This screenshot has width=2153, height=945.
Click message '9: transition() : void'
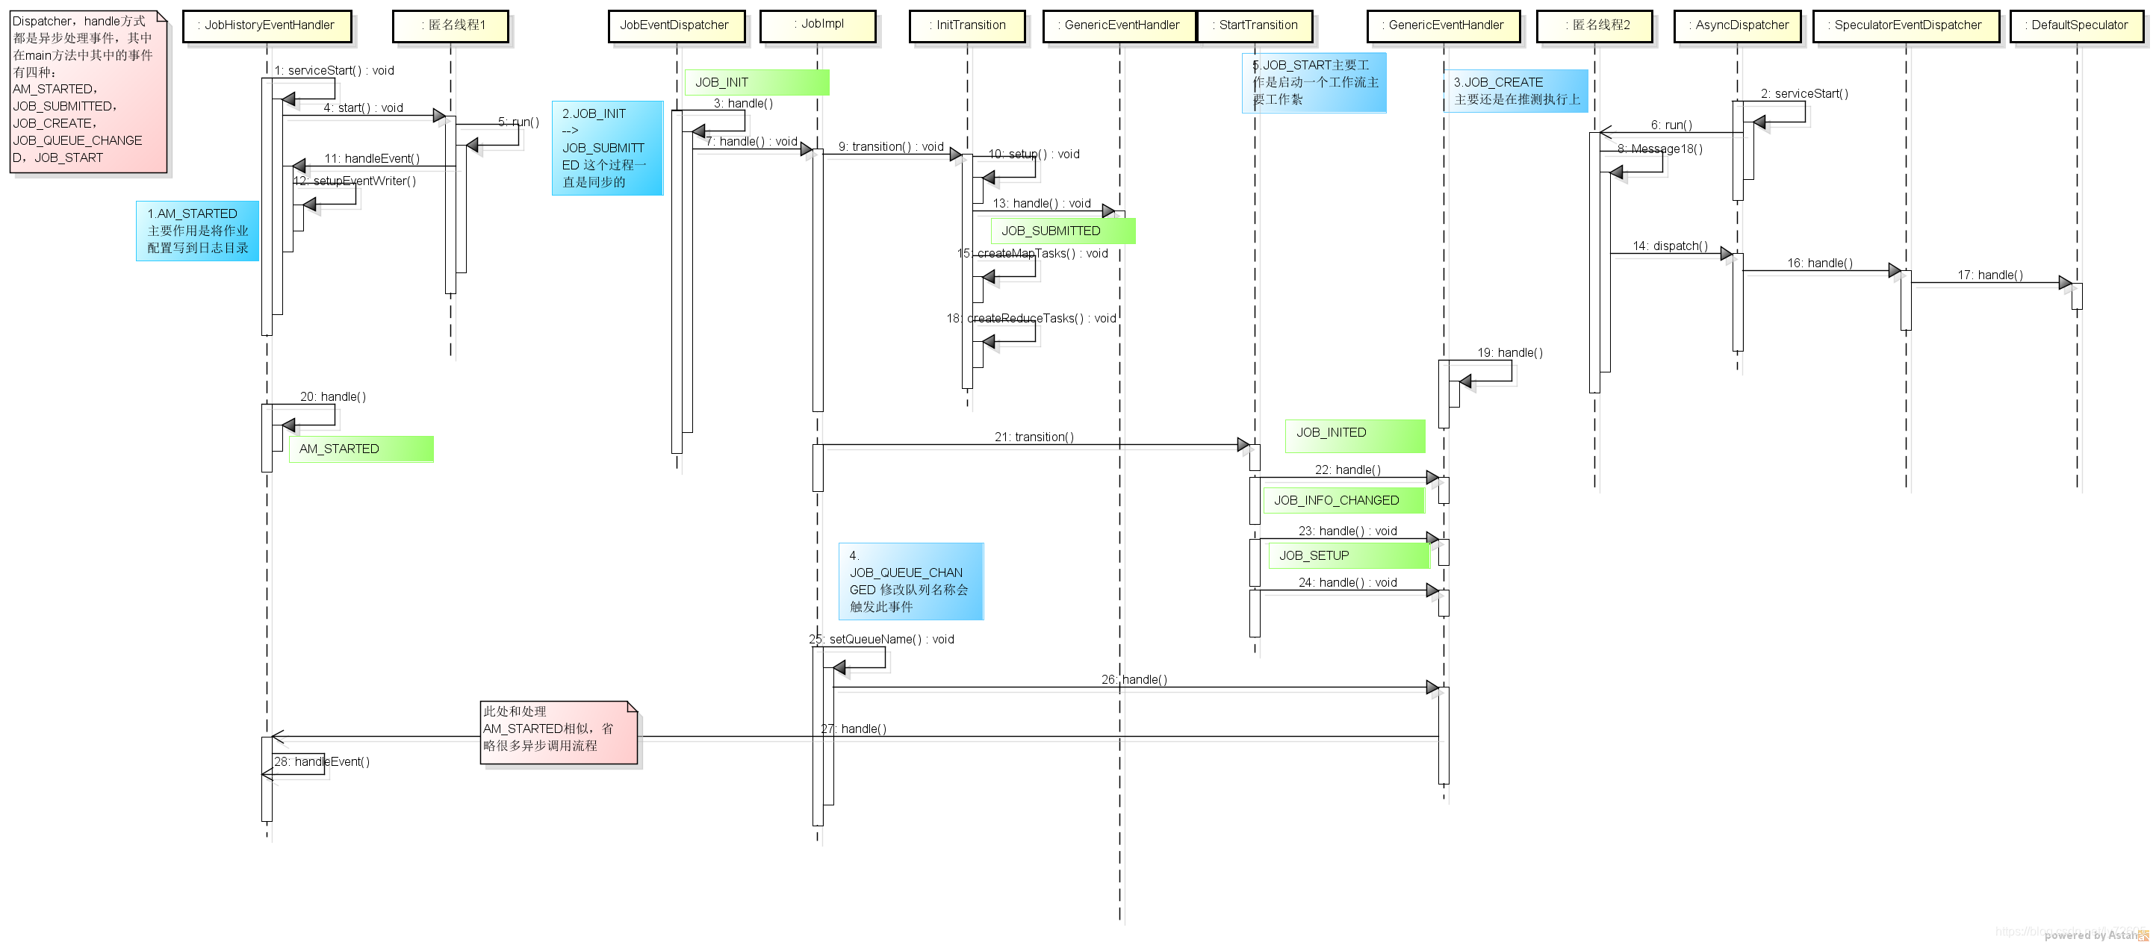[891, 146]
